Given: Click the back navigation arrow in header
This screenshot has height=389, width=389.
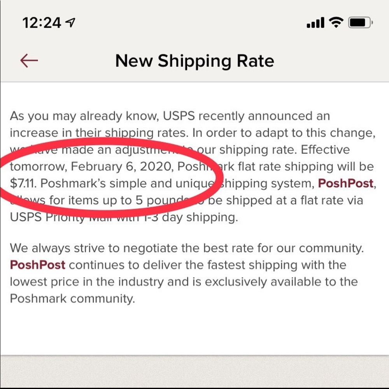Looking at the screenshot, I should pos(29,61).
